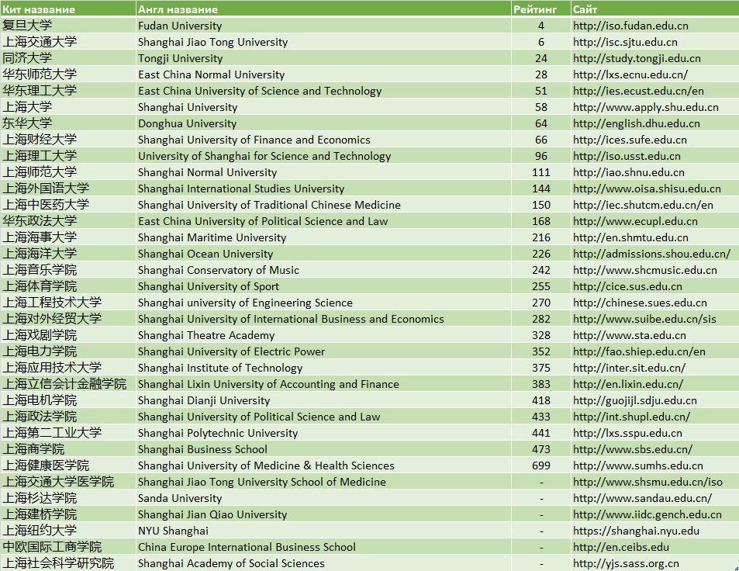Viewport: 739px width, 571px height.
Task: Select the cell 'Shanghai Maritime University'
Action: 324,237
